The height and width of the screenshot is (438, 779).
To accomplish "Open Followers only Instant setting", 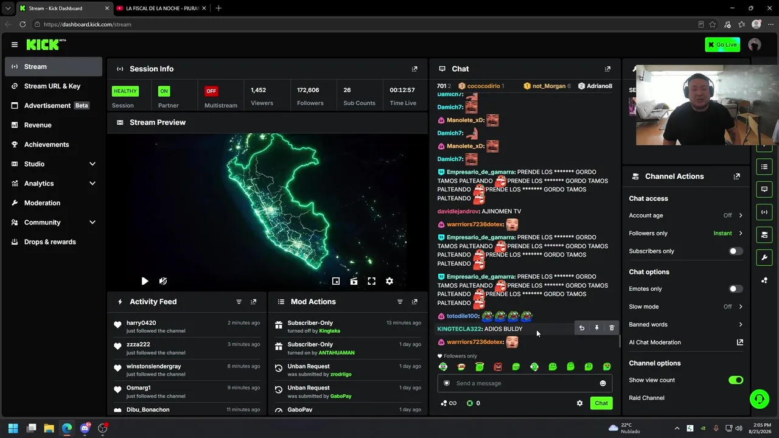I will 686,233.
